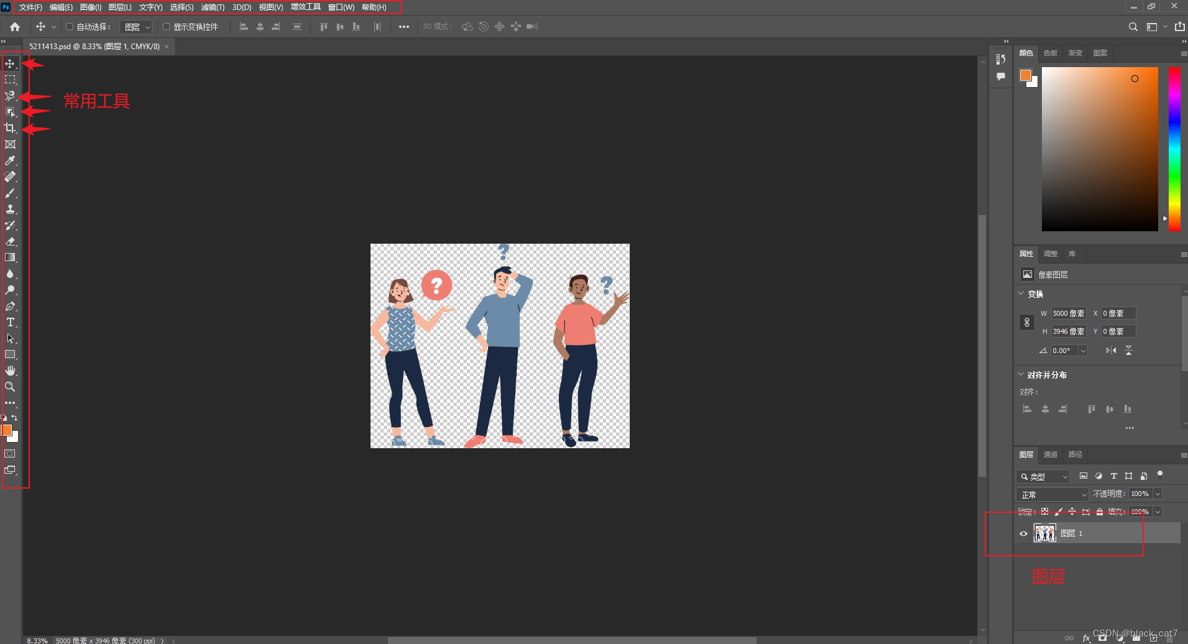The image size is (1188, 644).
Task: Open the History panel icon
Action: 1000,59
